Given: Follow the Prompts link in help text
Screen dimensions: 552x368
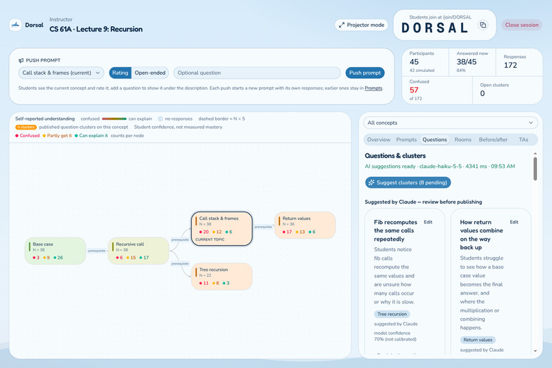Looking at the screenshot, I should coord(373,88).
